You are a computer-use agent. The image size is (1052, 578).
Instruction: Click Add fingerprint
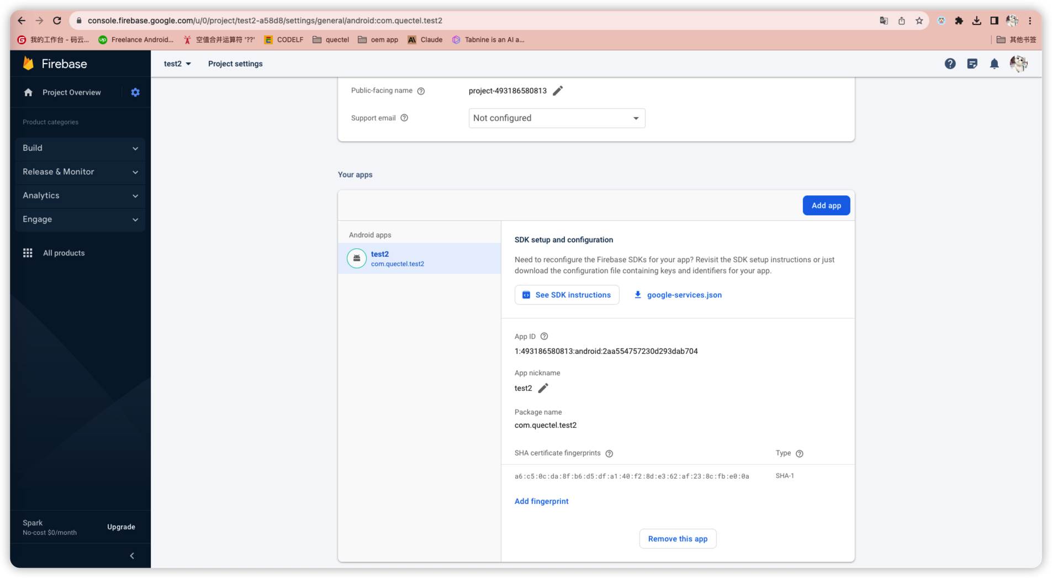tap(541, 501)
